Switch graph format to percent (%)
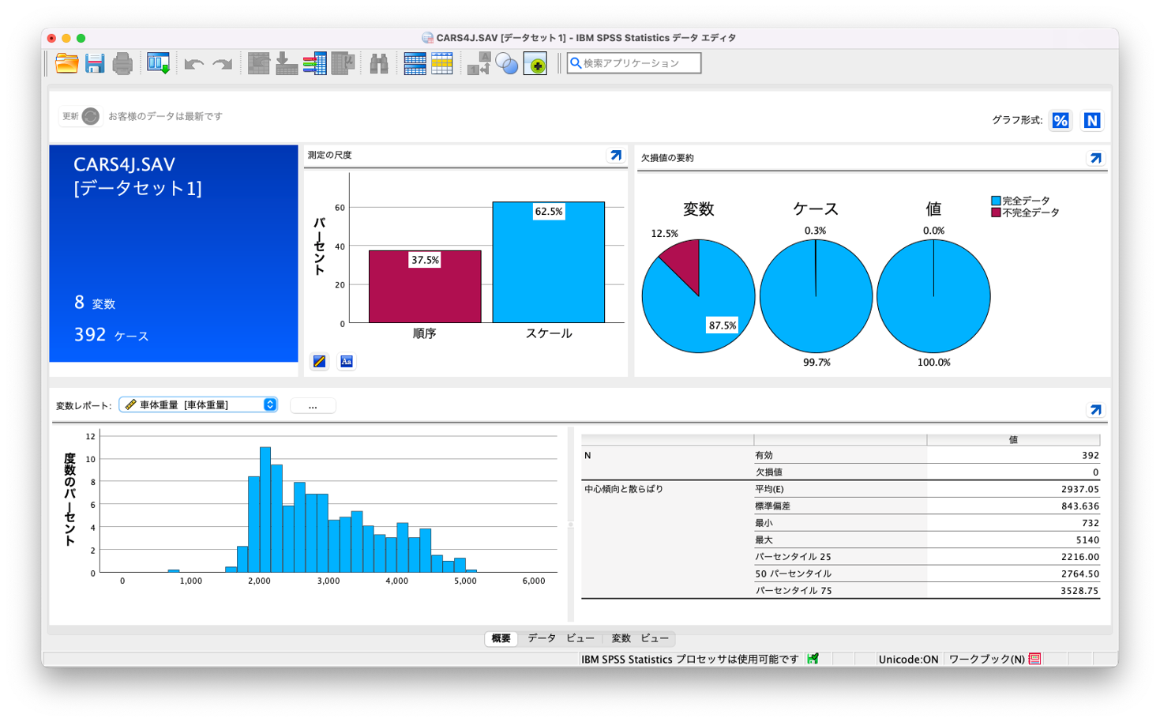1160x722 pixels. tap(1061, 120)
